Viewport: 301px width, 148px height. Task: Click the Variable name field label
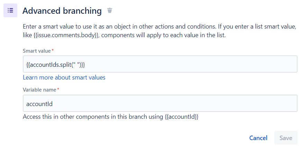(x=39, y=90)
